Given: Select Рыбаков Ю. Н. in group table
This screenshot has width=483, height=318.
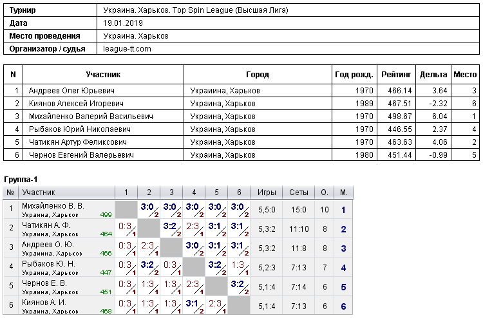Looking at the screenshot, I should coord(48,264).
